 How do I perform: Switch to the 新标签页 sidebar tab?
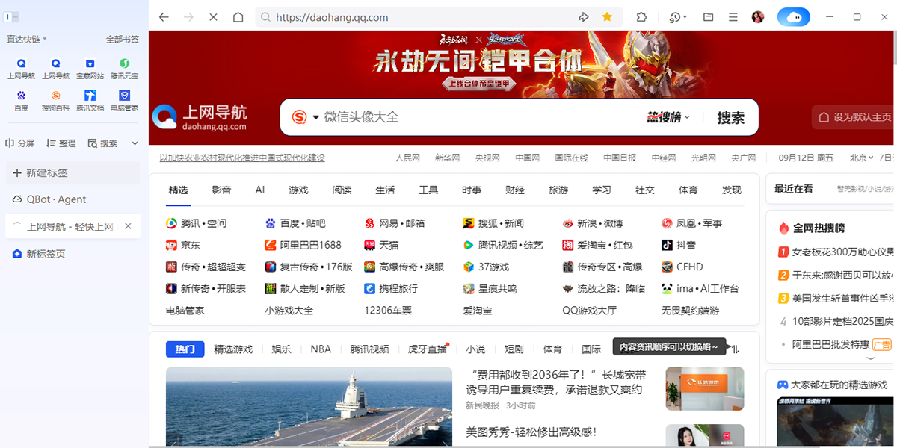point(73,254)
